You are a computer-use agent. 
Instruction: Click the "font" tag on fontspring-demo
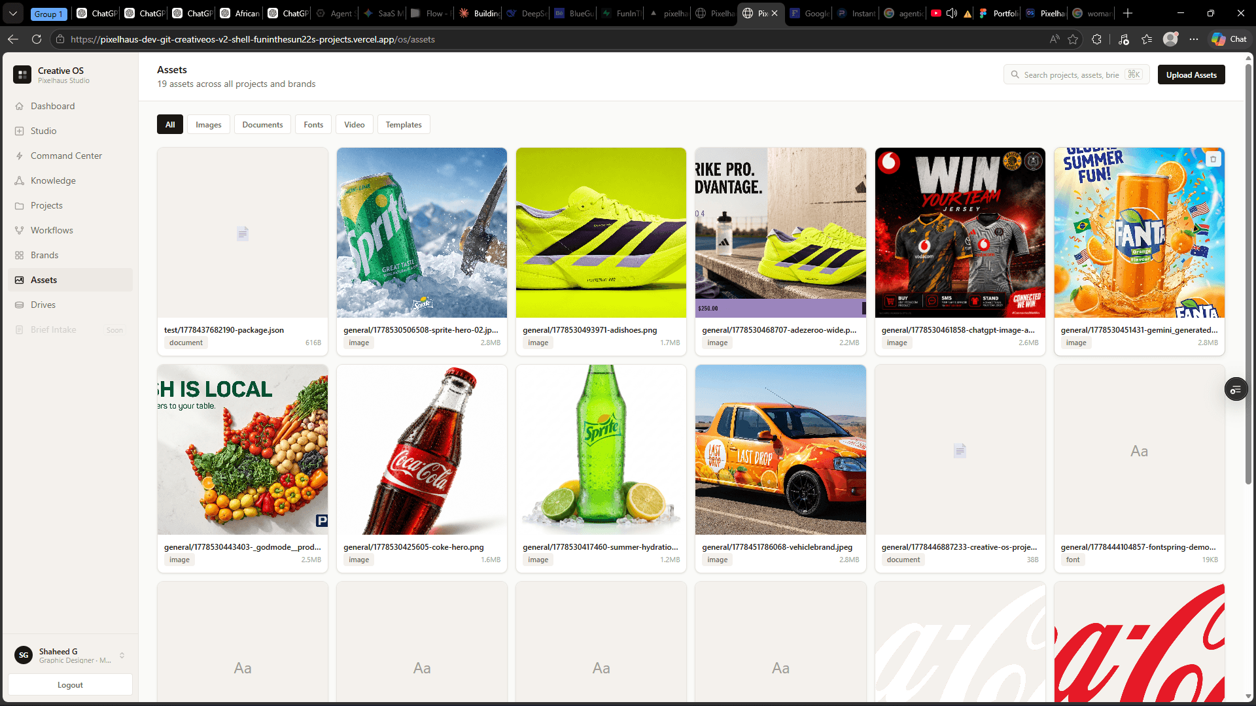1073,560
